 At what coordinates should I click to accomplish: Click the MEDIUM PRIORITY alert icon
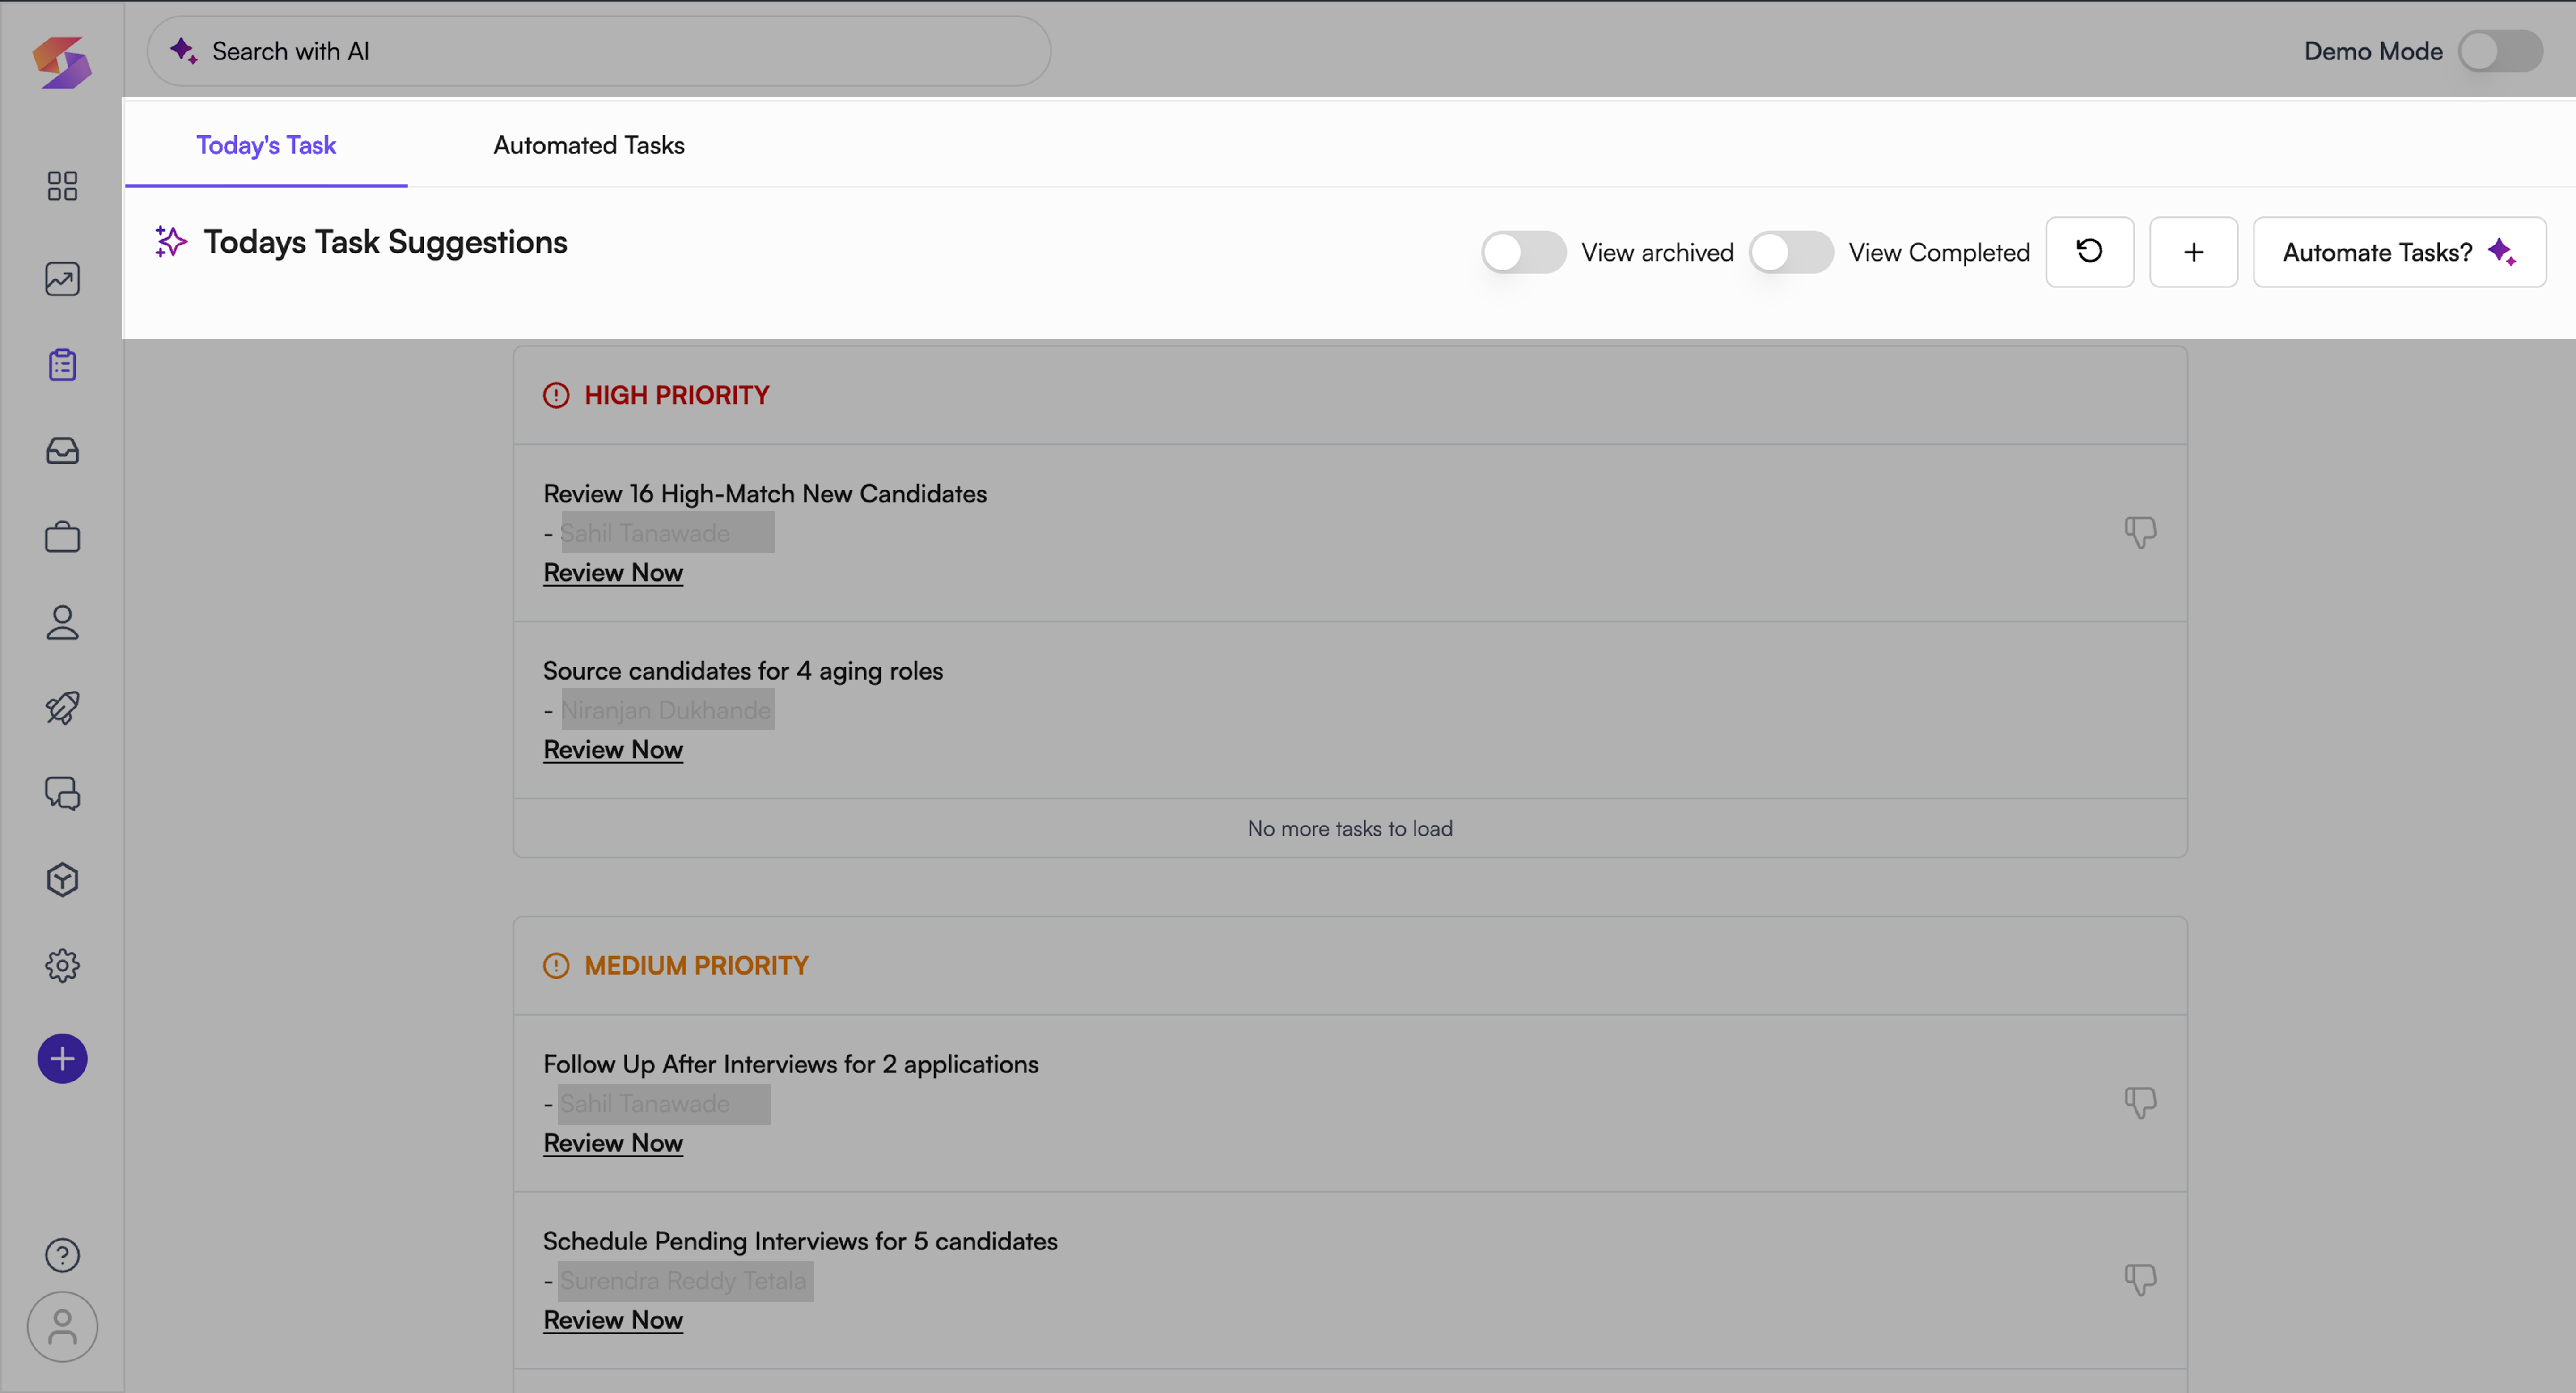coord(556,965)
